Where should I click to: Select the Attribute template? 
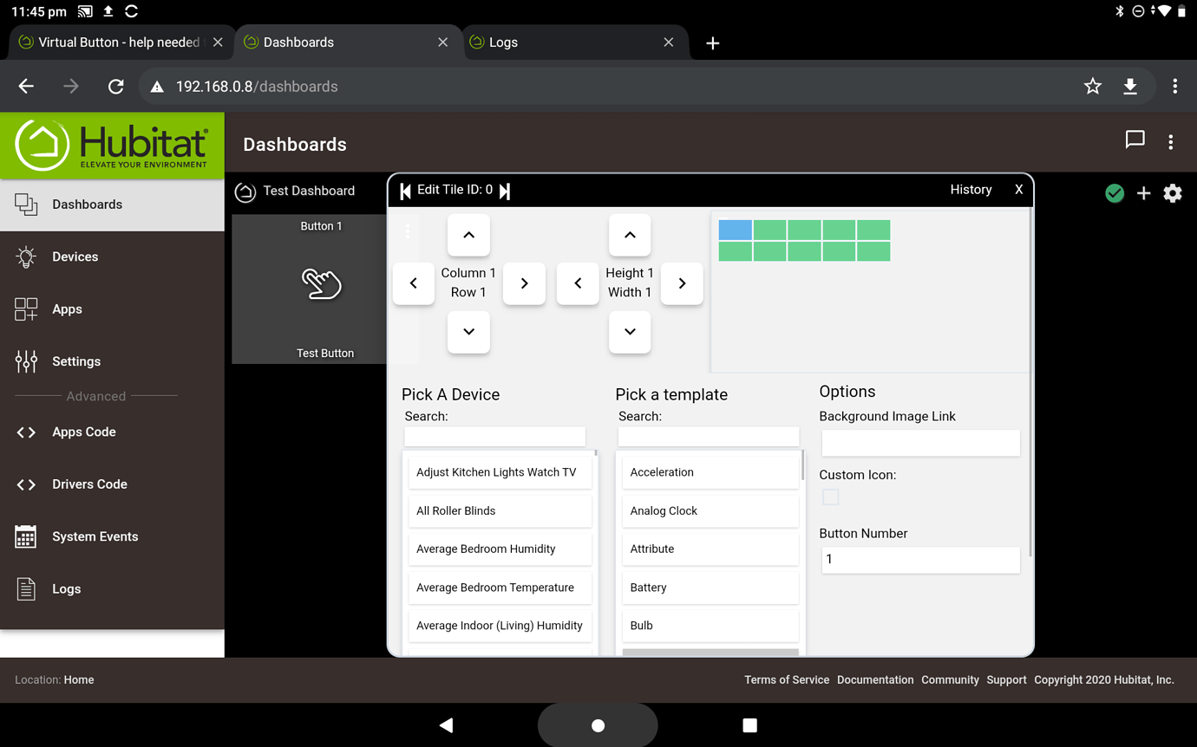710,549
